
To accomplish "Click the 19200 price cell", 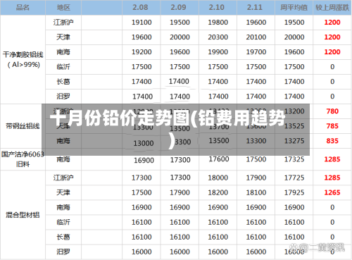I will pyautogui.click(x=142, y=52).
